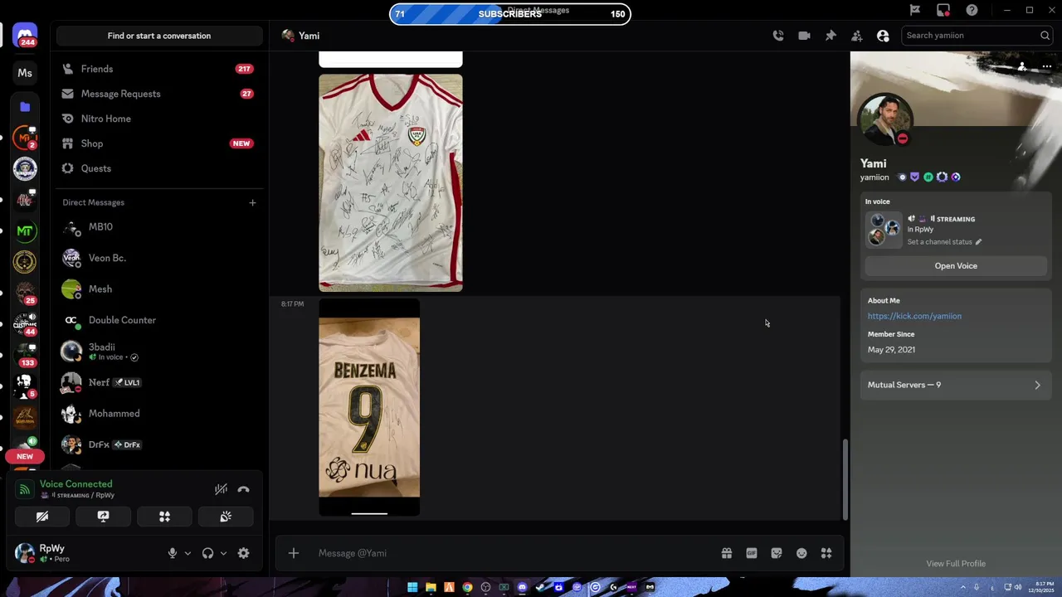Turn on camera in voice panel

coord(42,517)
